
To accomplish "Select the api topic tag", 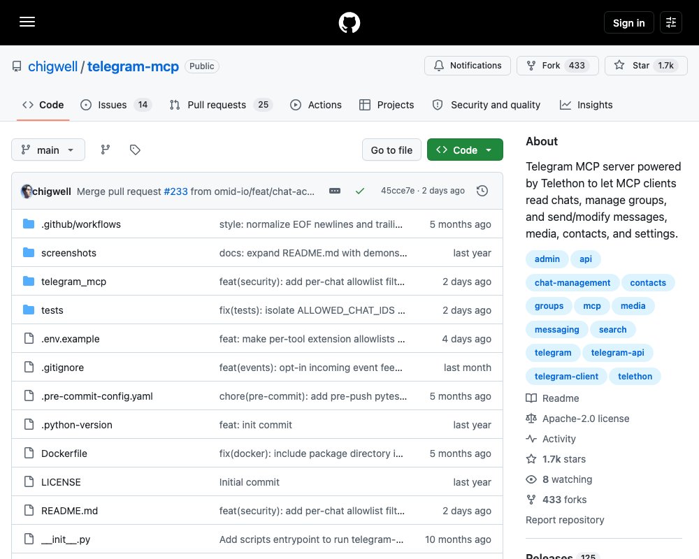I will 585,259.
